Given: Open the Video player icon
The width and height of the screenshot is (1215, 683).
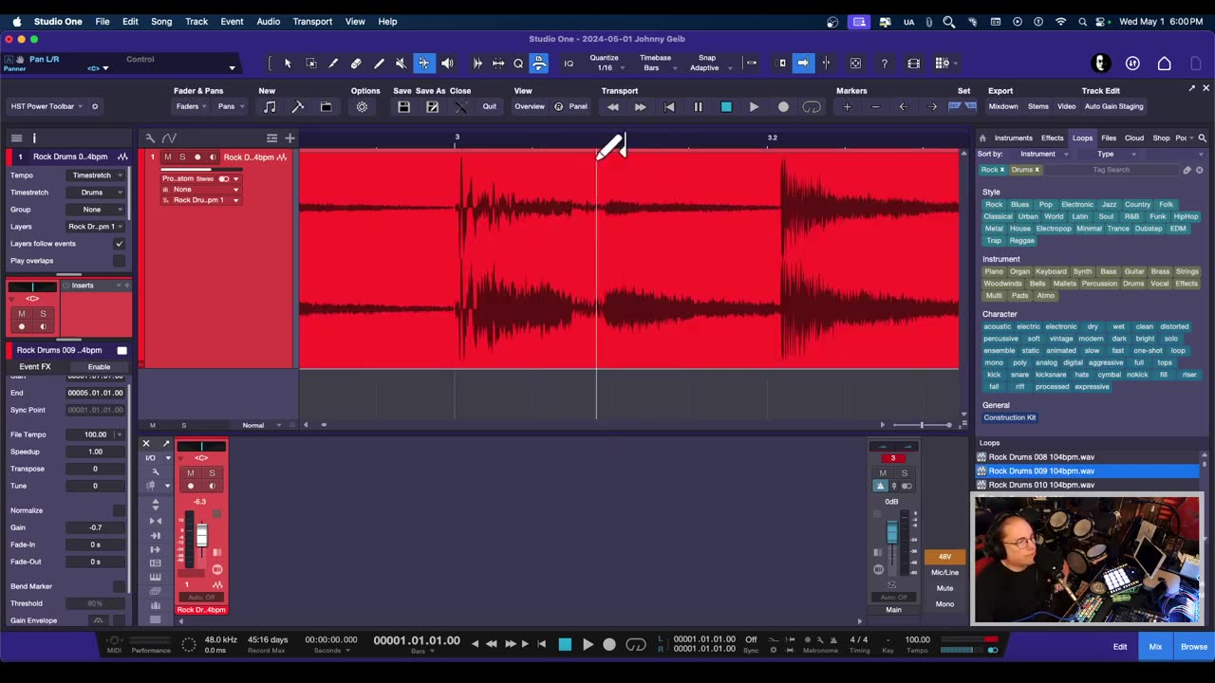Looking at the screenshot, I should 913,64.
